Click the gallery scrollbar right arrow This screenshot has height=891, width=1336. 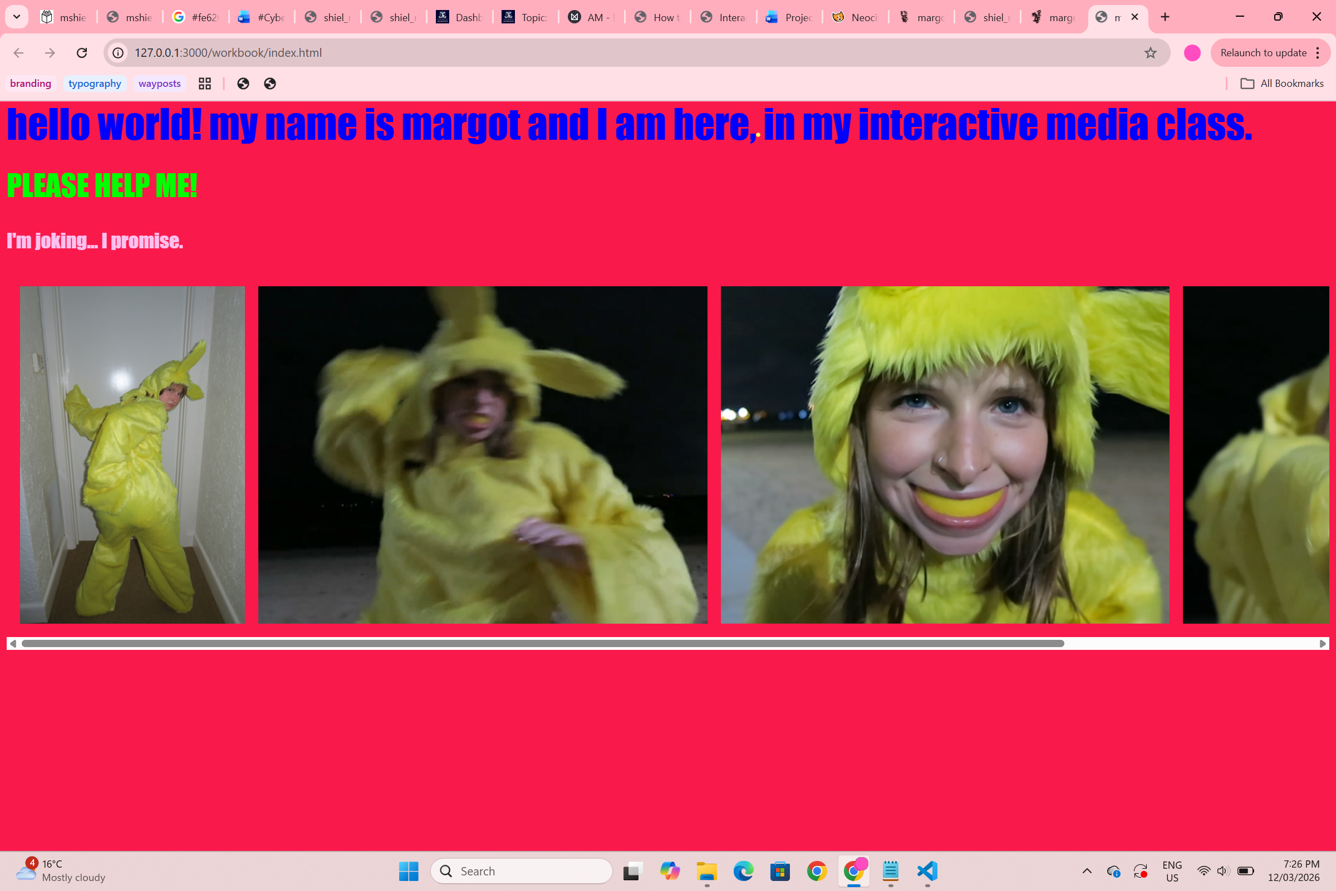click(x=1323, y=644)
